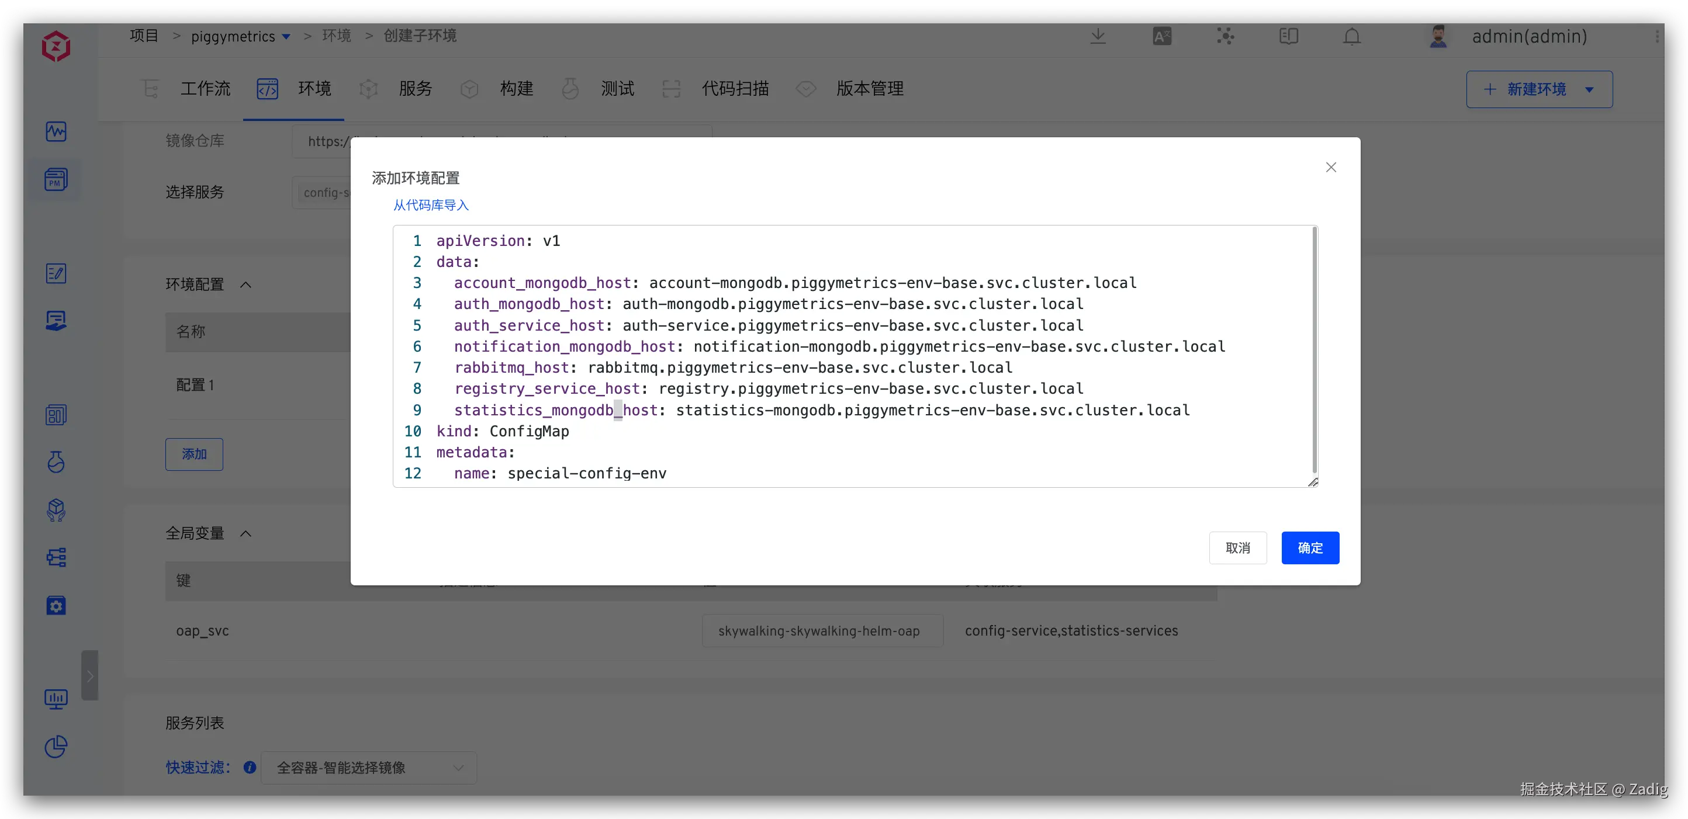Viewport: 1688px width, 819px height.
Task: Switch to the 工作流 tab
Action: (205, 89)
